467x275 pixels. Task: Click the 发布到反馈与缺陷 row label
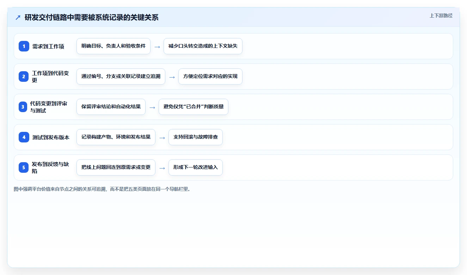51,167
